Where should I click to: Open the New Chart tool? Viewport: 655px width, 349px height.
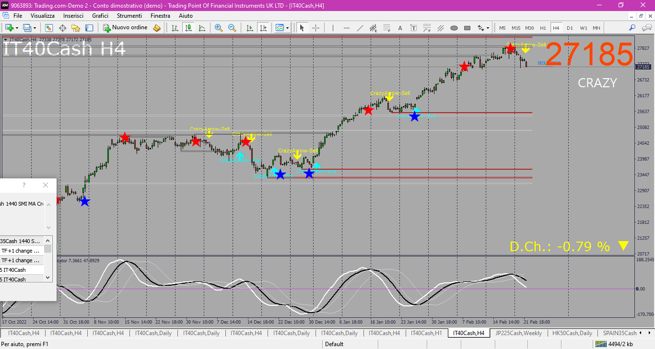[x=9, y=28]
